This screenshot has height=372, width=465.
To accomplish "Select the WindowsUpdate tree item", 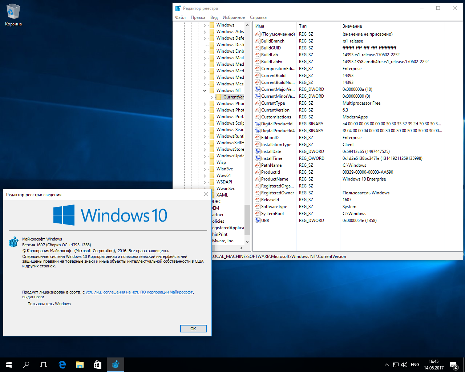I will coord(230,156).
